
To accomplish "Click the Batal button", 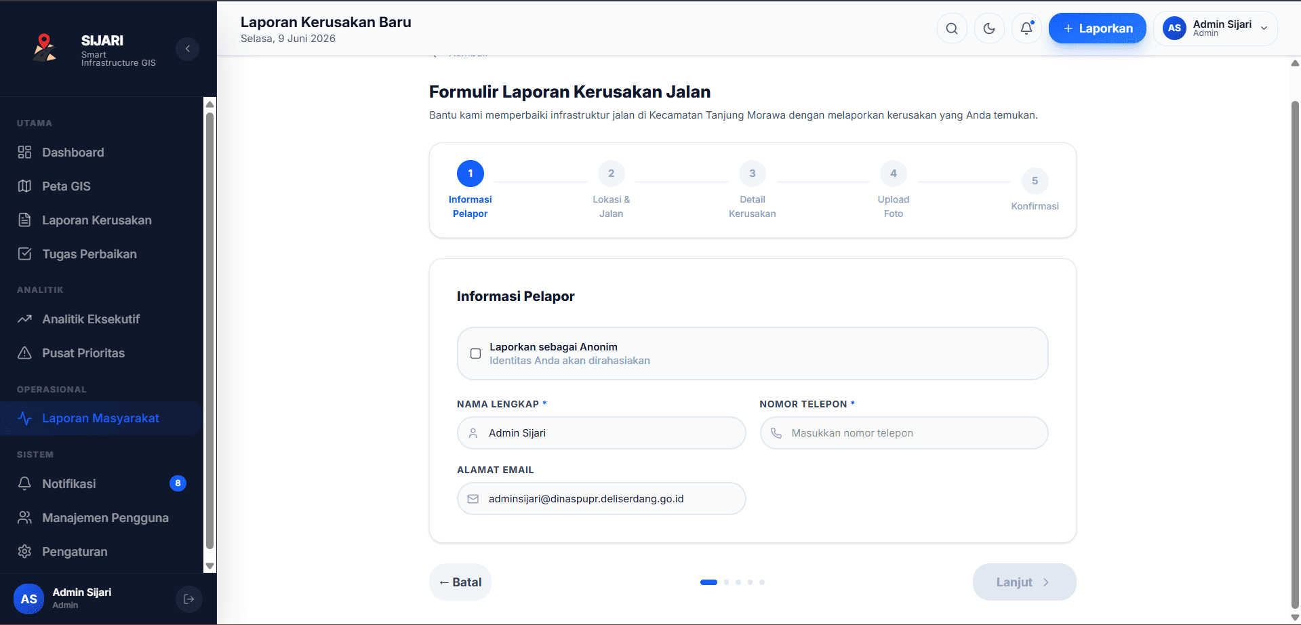I will click(x=460, y=582).
